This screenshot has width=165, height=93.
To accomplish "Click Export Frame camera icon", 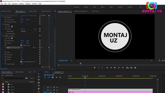I will click(x=135, y=68).
